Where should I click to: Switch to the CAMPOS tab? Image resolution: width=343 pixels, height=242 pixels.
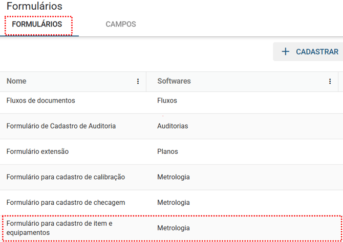pos(120,25)
